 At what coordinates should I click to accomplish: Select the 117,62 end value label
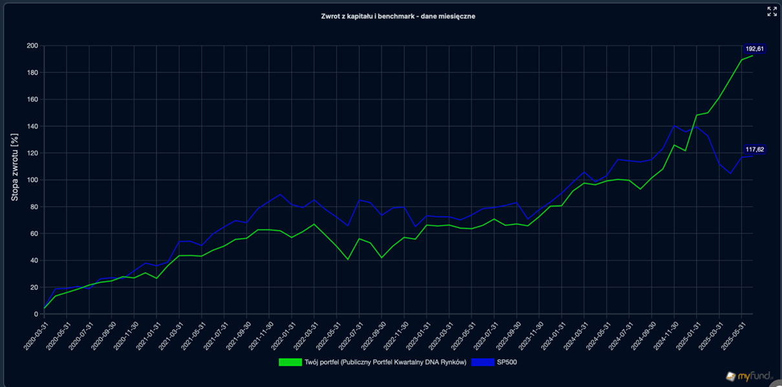pos(754,149)
